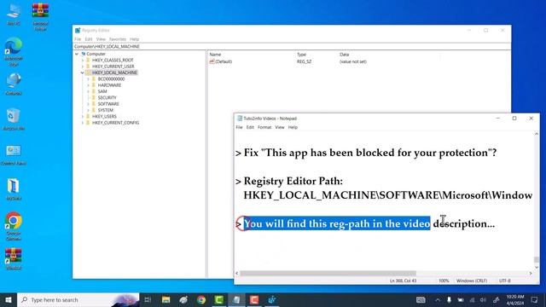Select the SECURITY key
This screenshot has width=546, height=307.
click(x=107, y=98)
